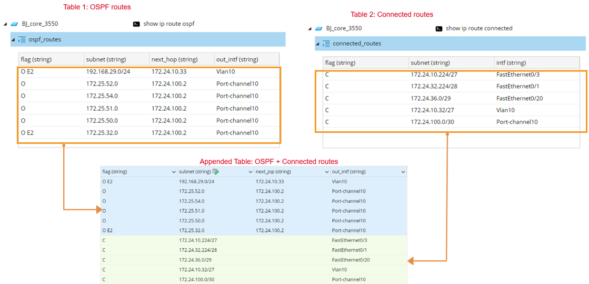Open the next_jop column dropdown arrow
This screenshot has height=284, width=589.
pos(326,172)
